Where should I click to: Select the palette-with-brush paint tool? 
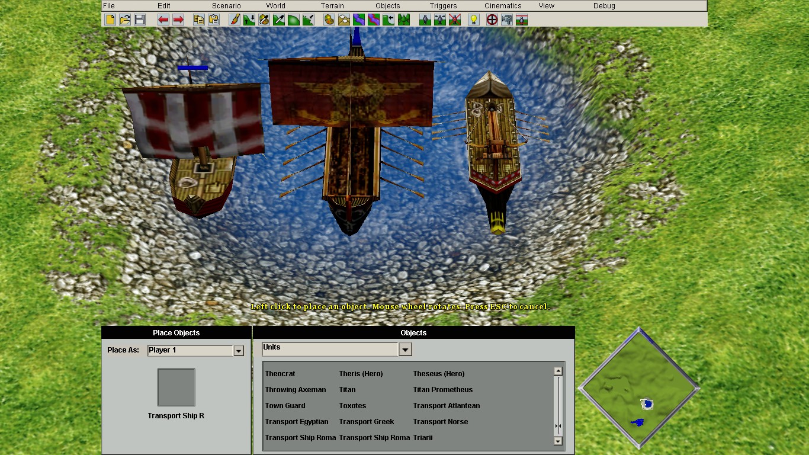264,20
